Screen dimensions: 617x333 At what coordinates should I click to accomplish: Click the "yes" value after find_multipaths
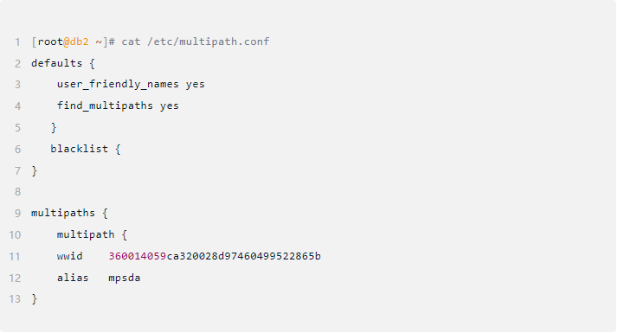click(x=170, y=106)
